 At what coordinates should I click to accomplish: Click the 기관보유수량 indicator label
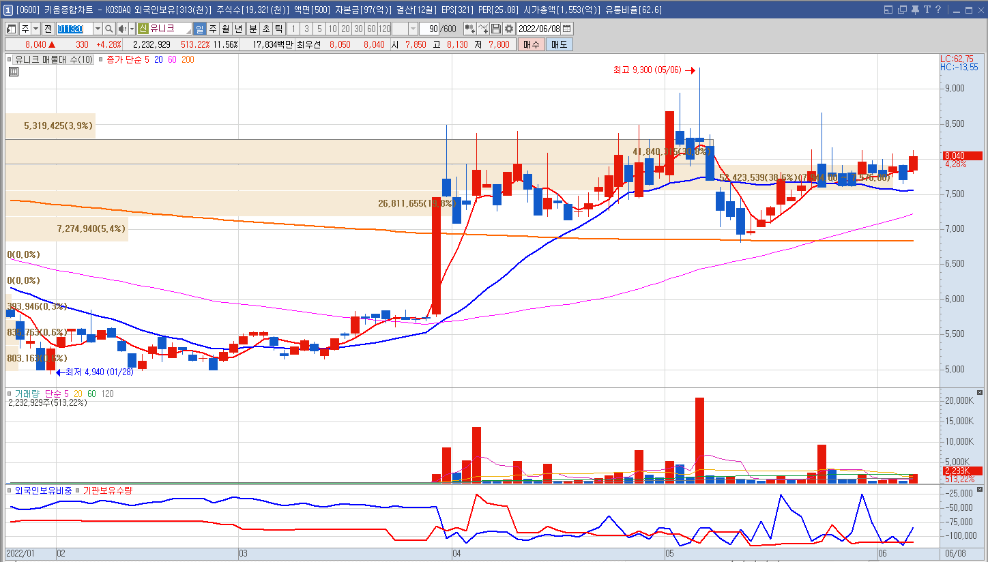(x=107, y=490)
